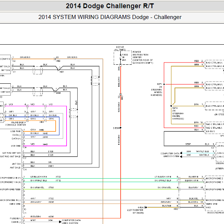
Task: Select the X445 circuit code
Action: click(45, 134)
